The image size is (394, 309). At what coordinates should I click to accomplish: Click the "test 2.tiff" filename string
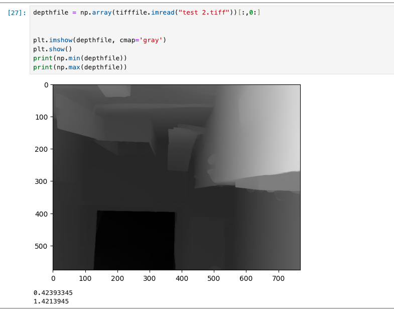pyautogui.click(x=204, y=13)
